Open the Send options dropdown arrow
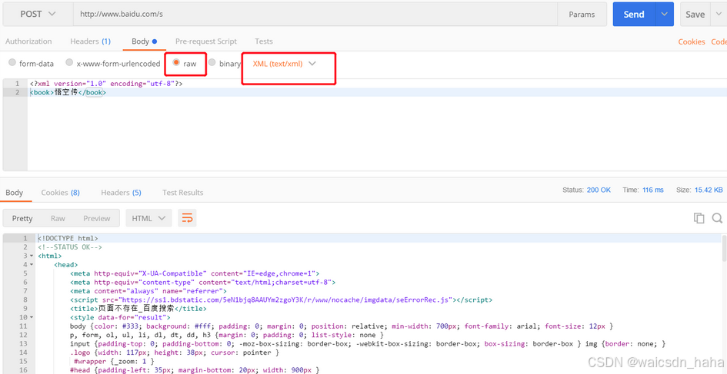 point(665,15)
